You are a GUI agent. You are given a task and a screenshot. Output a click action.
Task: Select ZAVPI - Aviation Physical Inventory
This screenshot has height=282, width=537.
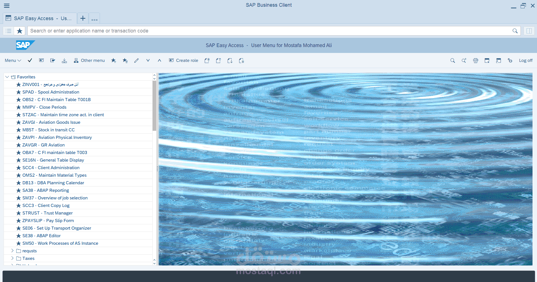pos(78,137)
